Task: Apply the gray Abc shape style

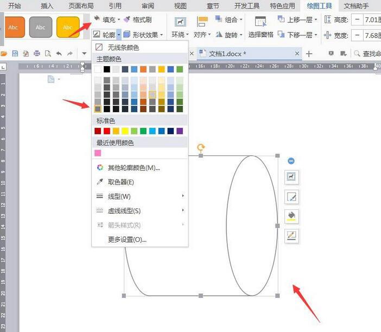Action: [41, 27]
